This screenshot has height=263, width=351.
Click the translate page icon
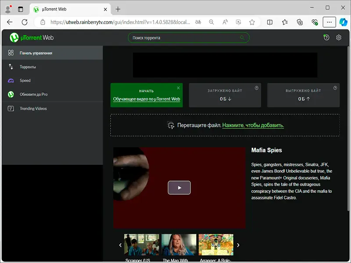198,22
